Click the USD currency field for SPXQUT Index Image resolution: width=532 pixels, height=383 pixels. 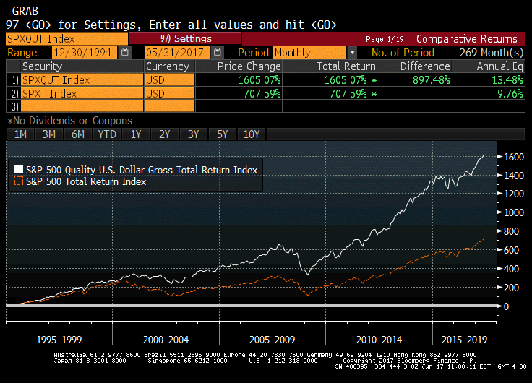[x=170, y=79]
